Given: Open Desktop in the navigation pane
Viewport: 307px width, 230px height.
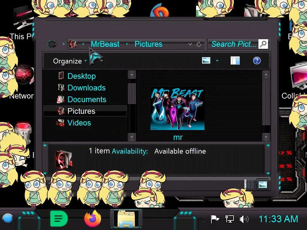Looking at the screenshot, I should 82,76.
